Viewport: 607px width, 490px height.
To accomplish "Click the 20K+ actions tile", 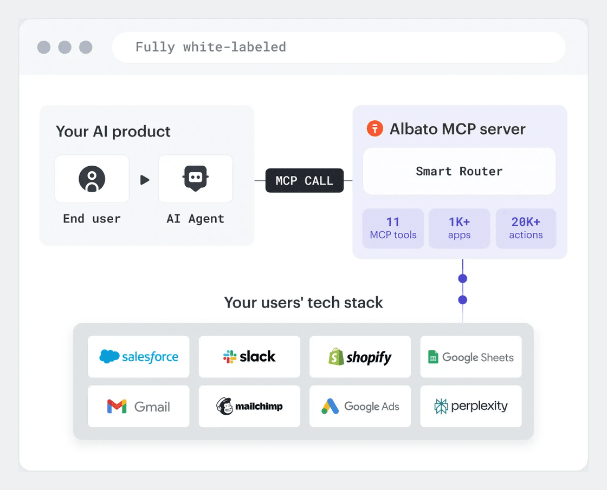I will pos(526,228).
